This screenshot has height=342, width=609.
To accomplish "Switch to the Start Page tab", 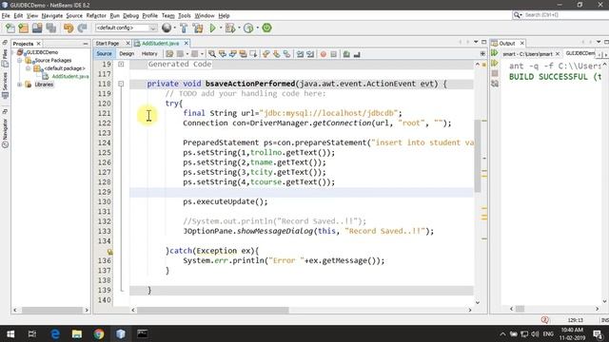I will [108, 43].
